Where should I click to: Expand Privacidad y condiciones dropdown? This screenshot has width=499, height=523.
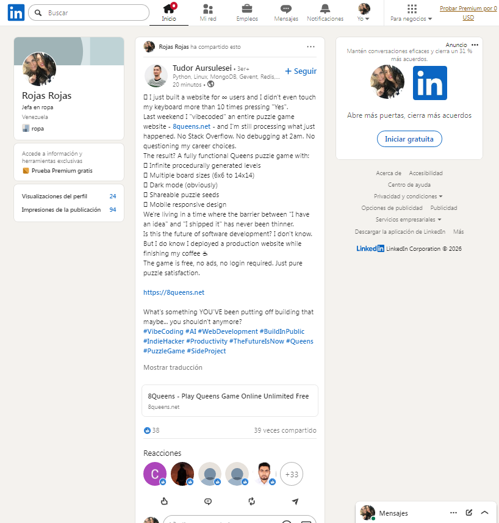408,196
